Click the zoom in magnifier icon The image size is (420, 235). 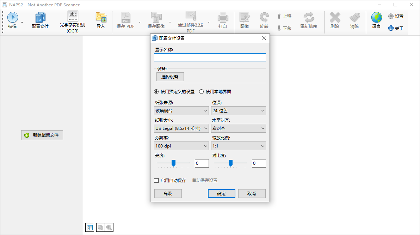tap(109, 228)
